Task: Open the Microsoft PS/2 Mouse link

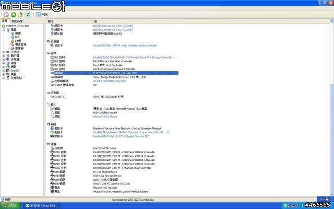Action: click(x=105, y=117)
